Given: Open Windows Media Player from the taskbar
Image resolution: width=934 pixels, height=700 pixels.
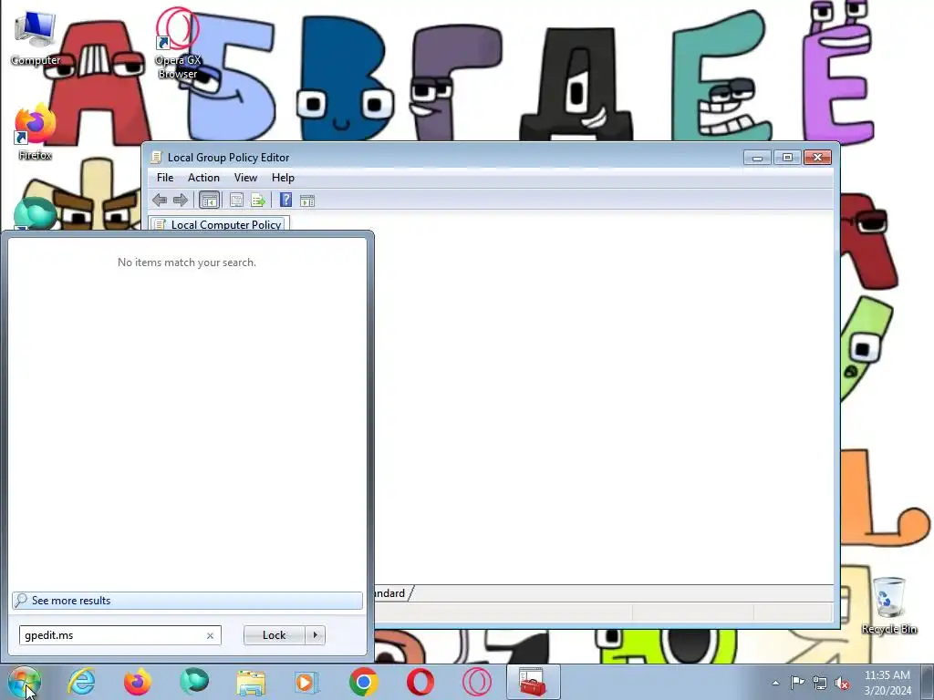Looking at the screenshot, I should coord(306,682).
